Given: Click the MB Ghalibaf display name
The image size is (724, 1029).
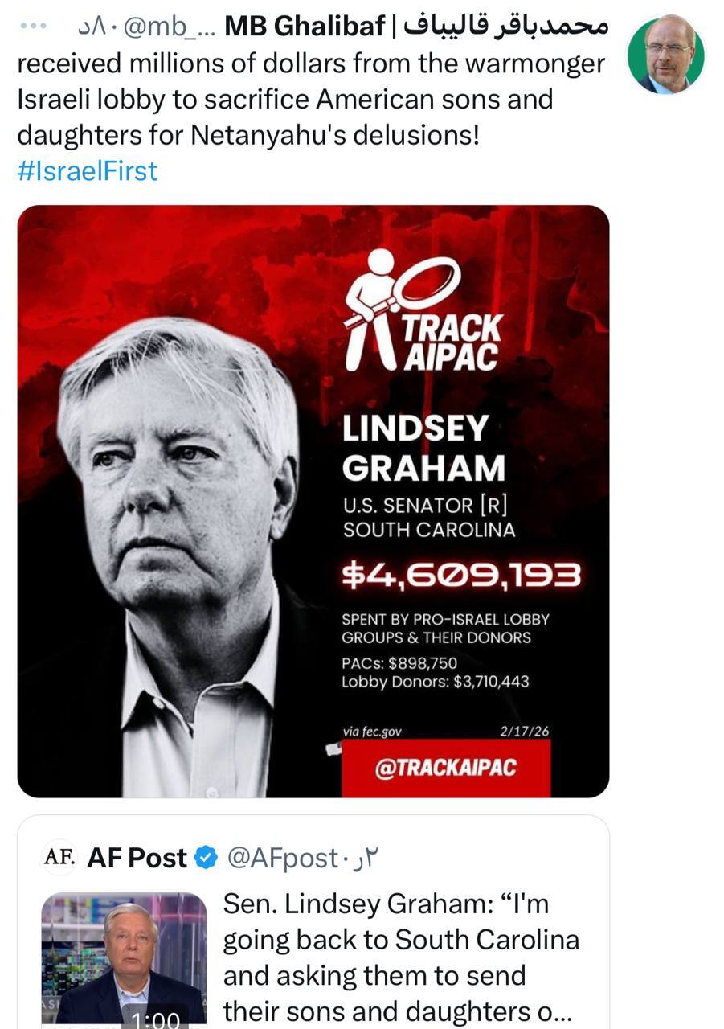Looking at the screenshot, I should [x=305, y=27].
